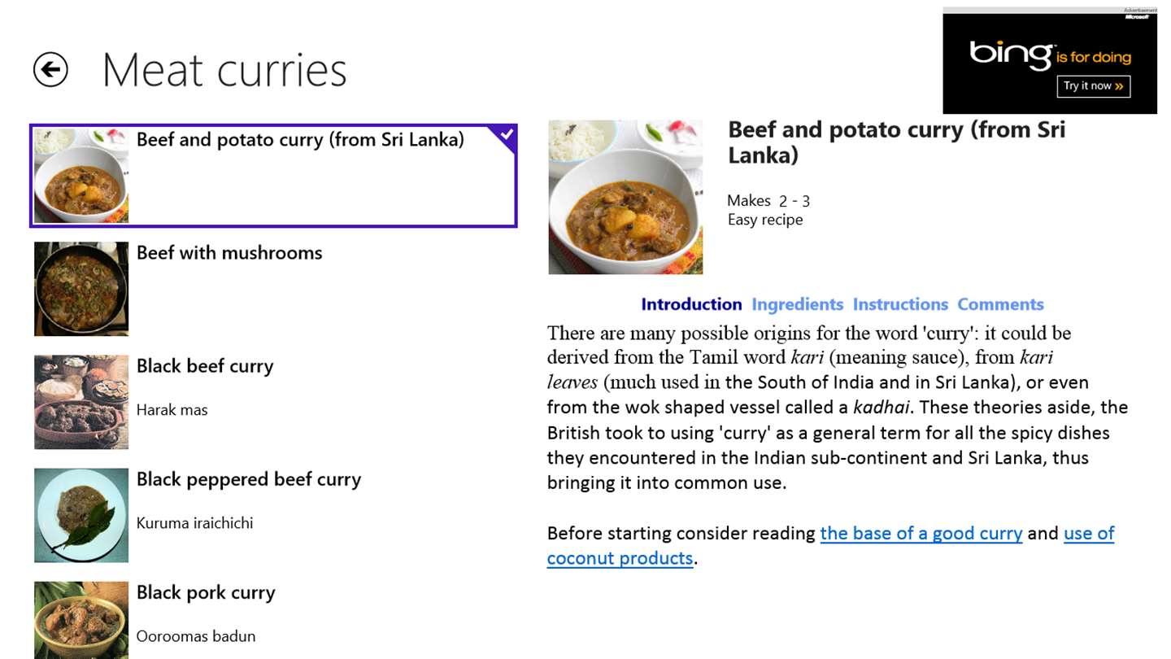This screenshot has height=659, width=1171.
Task: Select the Ooroomas badun subtitle entry
Action: point(195,636)
